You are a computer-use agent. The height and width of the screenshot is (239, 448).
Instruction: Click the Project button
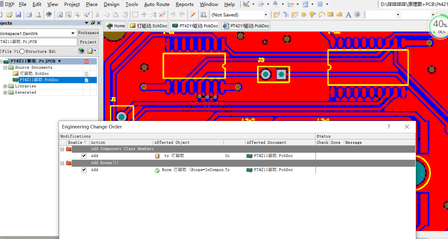88,42
